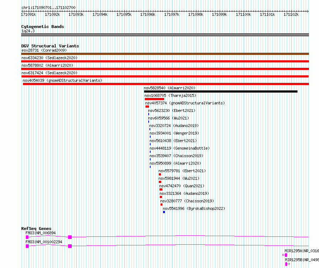Select the nsv4057374 (gnomADStructuralVariants) label

coord(185,103)
